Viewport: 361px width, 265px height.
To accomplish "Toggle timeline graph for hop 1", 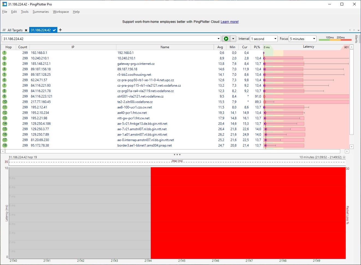I will [x=4, y=53].
